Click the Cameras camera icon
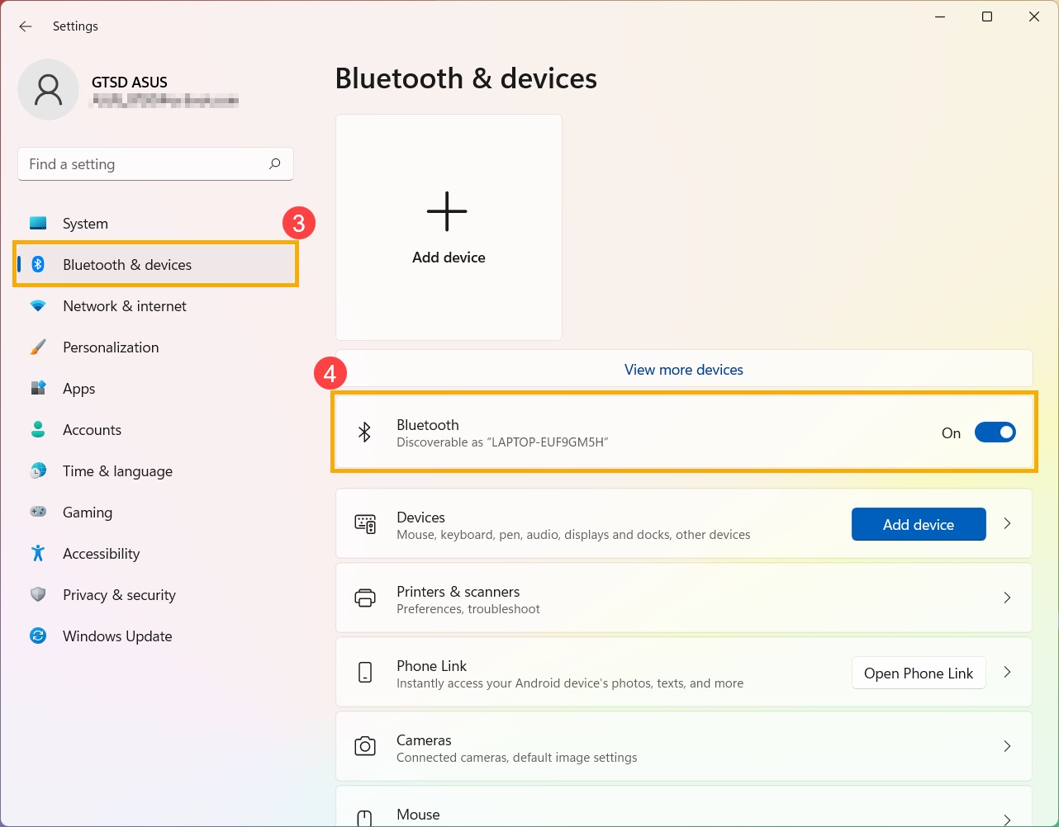1059x827 pixels. click(365, 747)
